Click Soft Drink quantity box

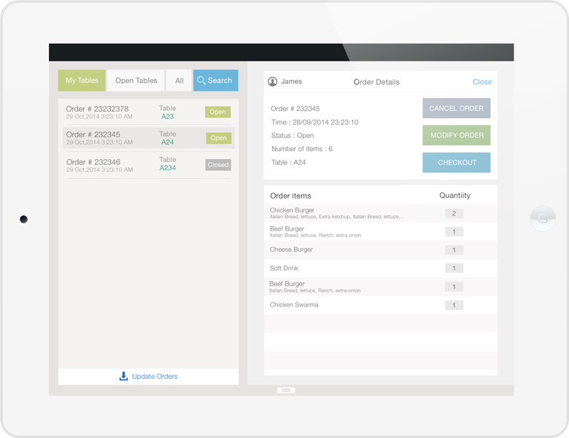coord(454,268)
